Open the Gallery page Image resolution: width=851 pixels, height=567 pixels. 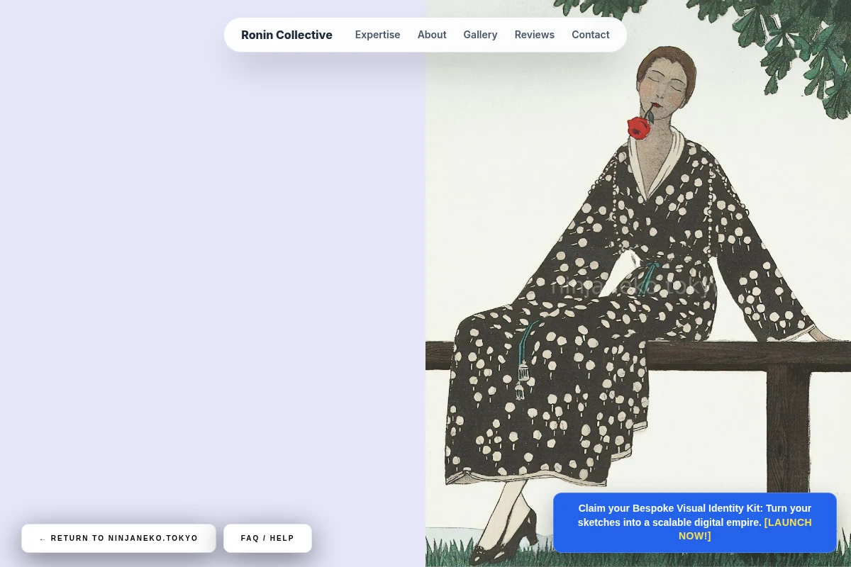(480, 35)
